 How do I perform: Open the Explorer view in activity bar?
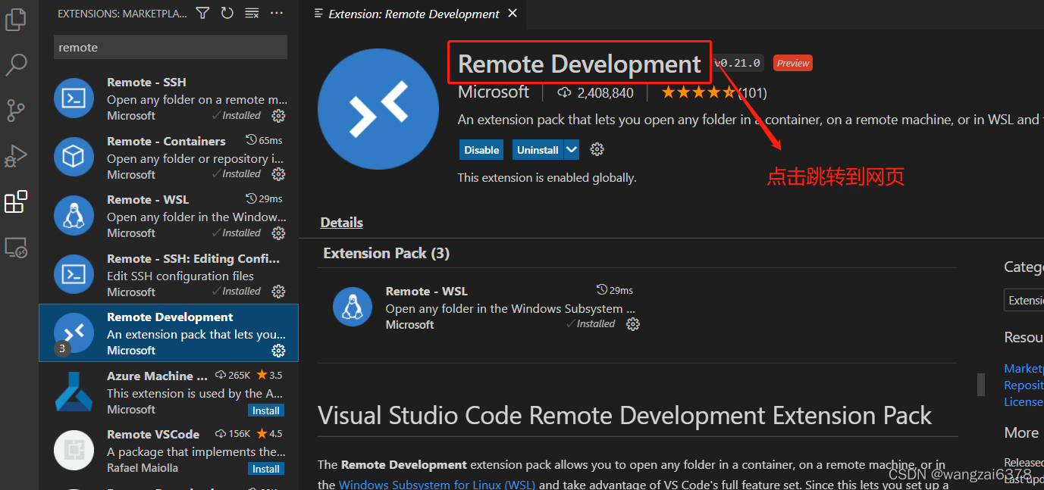16,19
